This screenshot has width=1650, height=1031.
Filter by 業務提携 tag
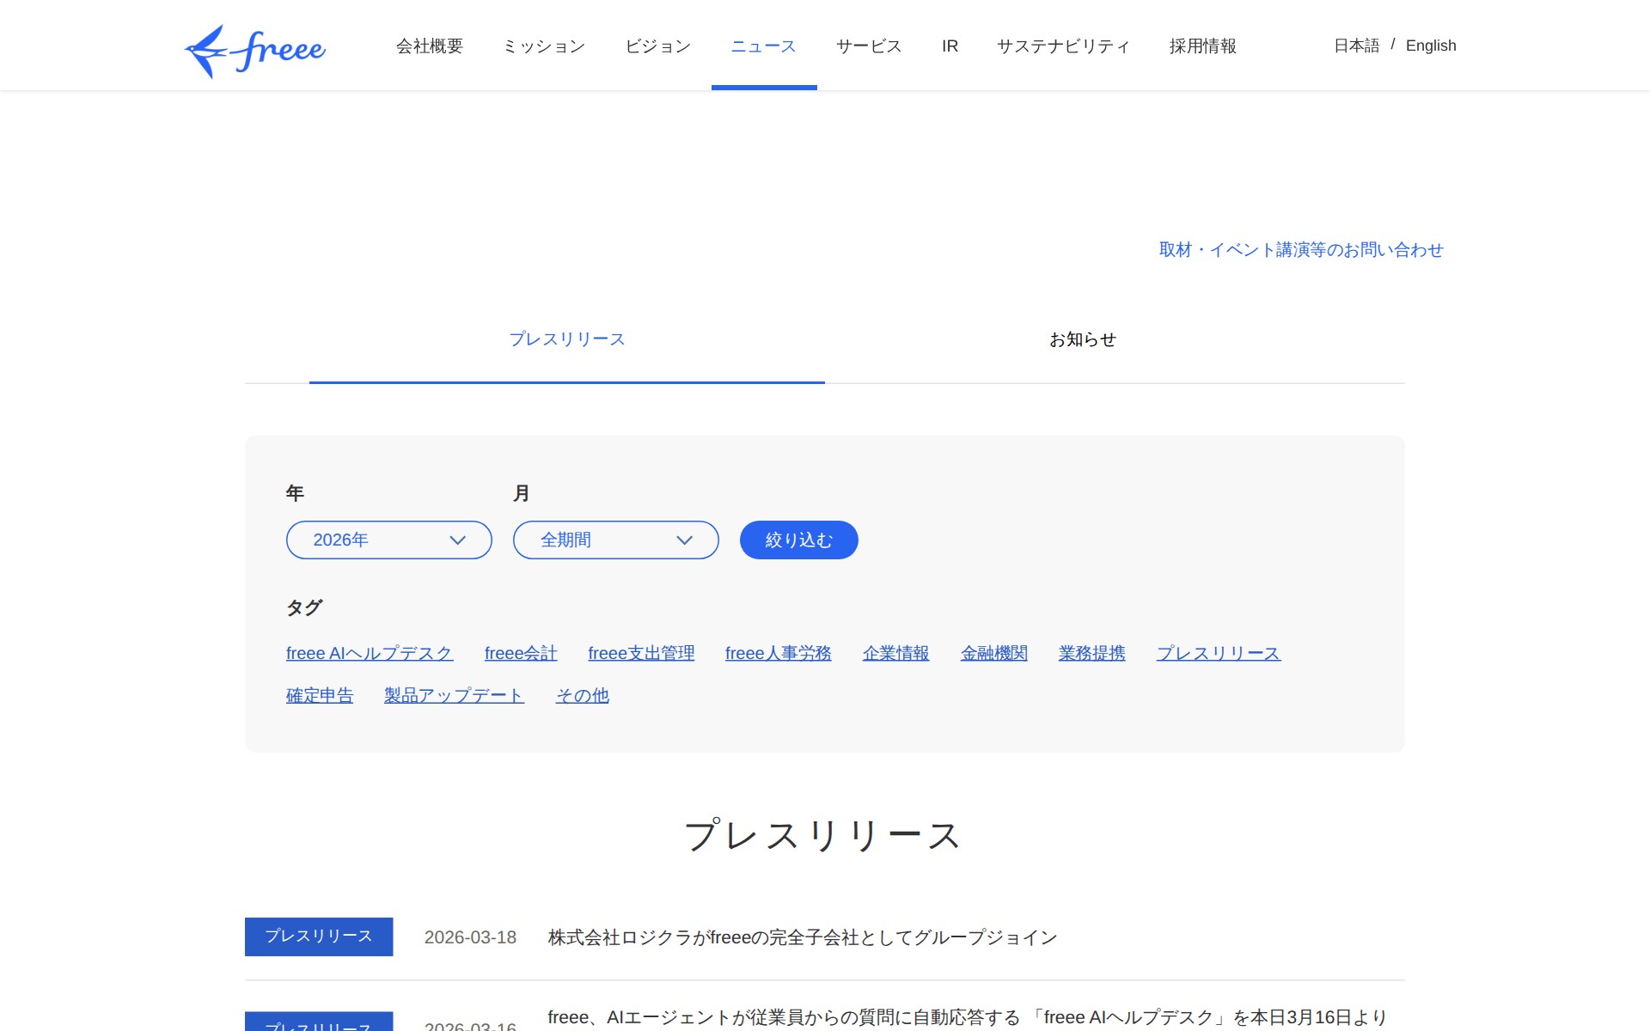(1092, 653)
